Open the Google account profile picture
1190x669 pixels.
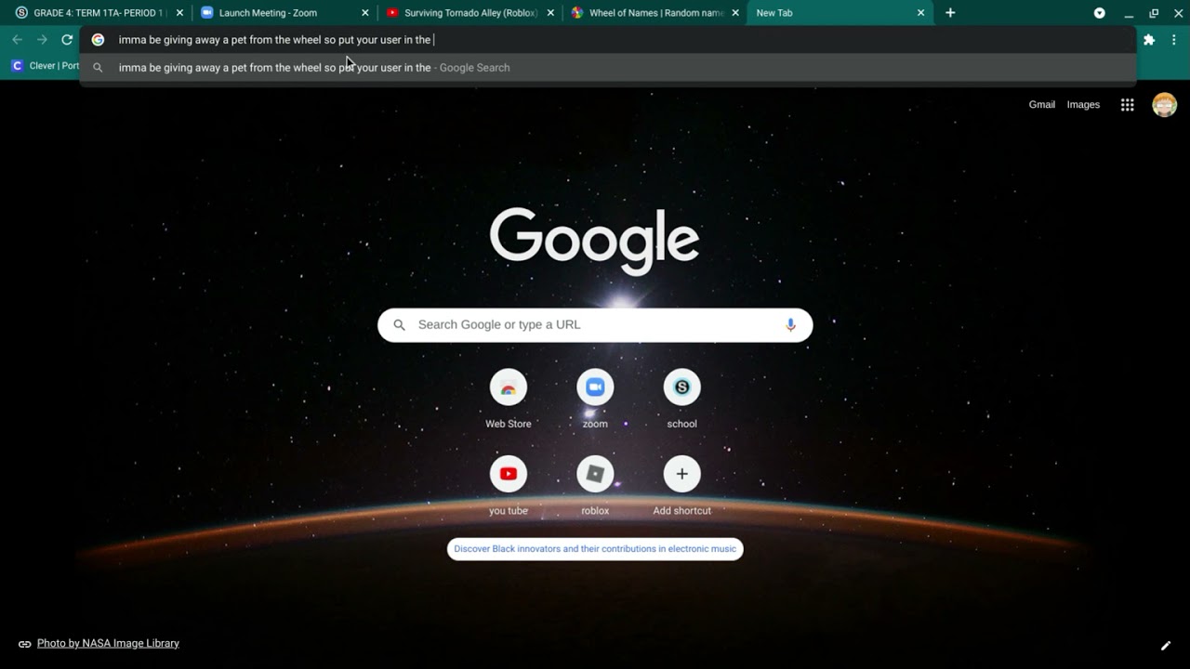(x=1165, y=105)
